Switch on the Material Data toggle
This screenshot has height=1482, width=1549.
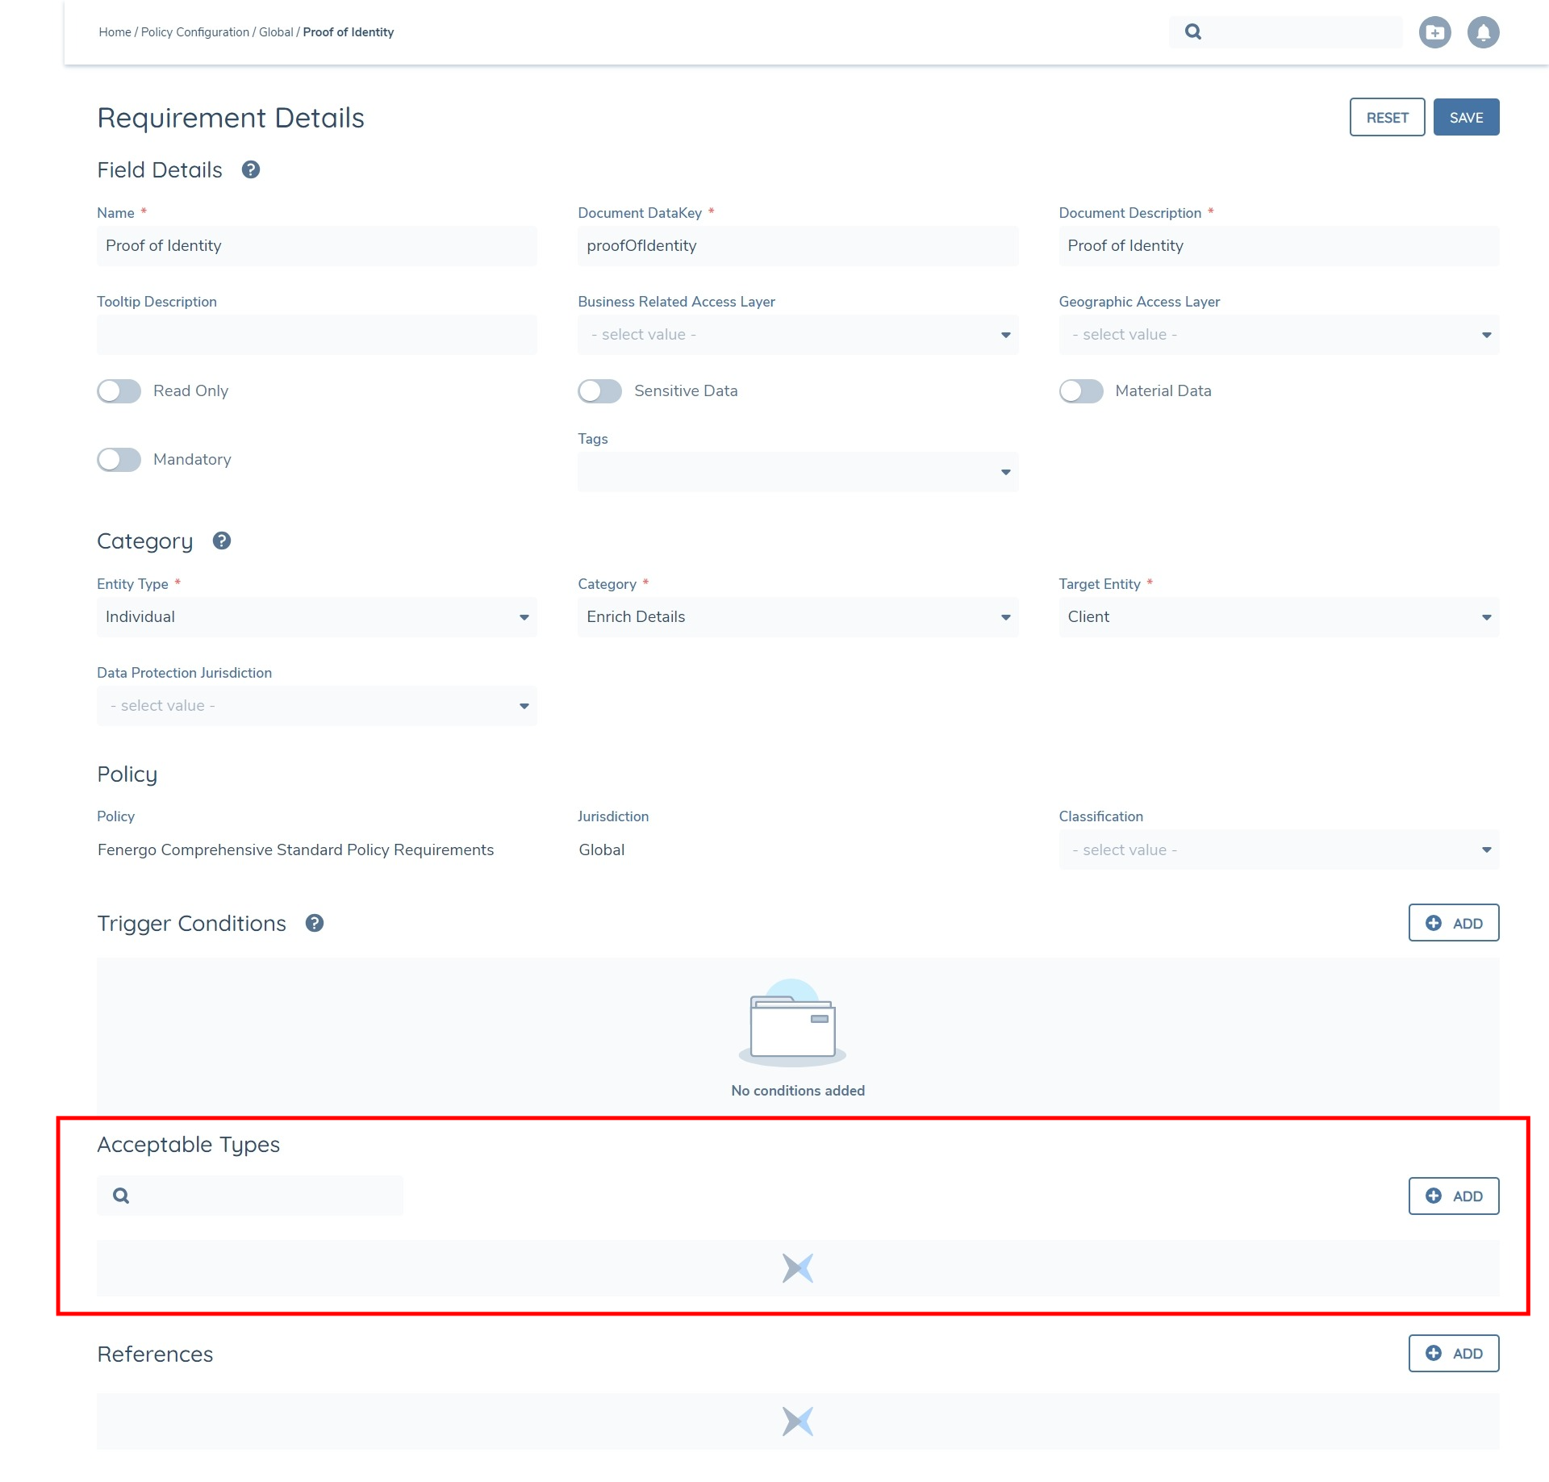click(1080, 391)
